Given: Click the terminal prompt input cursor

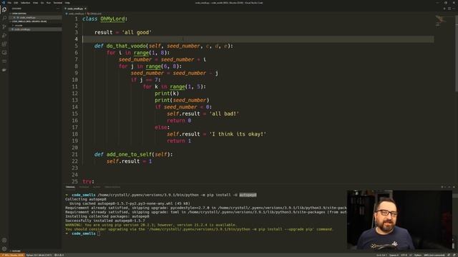Looking at the screenshot, I should [x=99, y=233].
